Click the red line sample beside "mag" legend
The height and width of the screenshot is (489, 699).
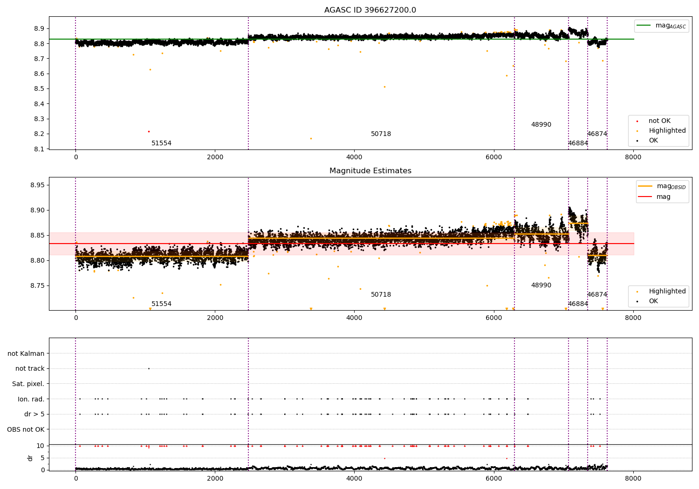[x=645, y=197]
